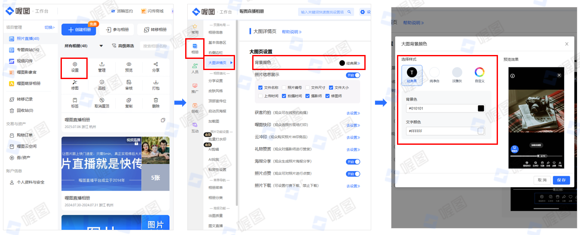The width and height of the screenshot is (580, 235).
Task: Toggle the 海报分享 switch
Action: click(x=353, y=162)
